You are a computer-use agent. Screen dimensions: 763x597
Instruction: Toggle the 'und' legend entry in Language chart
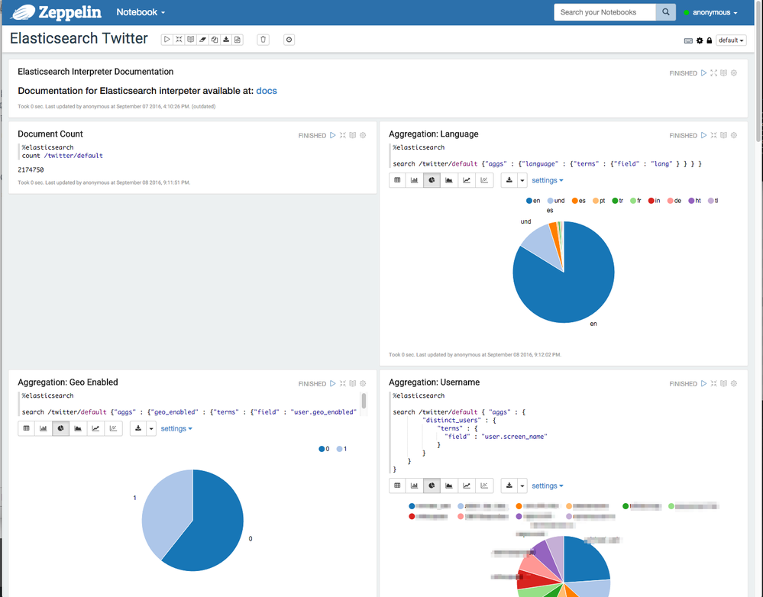pyautogui.click(x=556, y=201)
